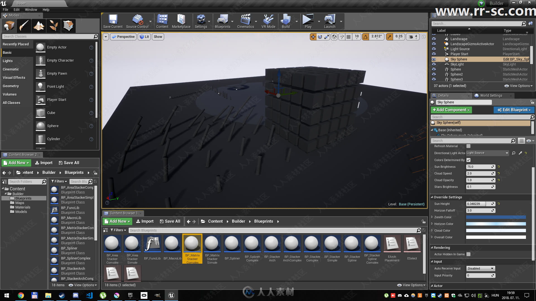Image resolution: width=536 pixels, height=301 pixels.
Task: Switch to the World Settings tab
Action: pyautogui.click(x=491, y=96)
